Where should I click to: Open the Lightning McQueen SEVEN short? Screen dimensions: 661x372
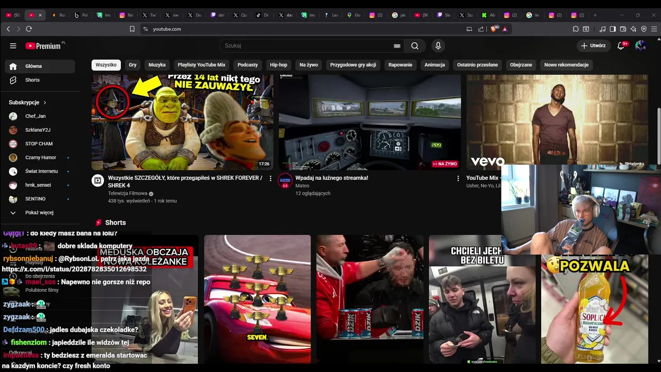tap(257, 299)
